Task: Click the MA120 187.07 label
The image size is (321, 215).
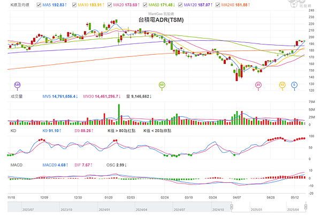Action: click(x=198, y=5)
